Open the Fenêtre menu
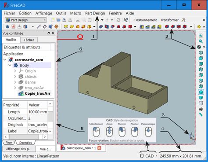This screenshot has width=208, height=162. pos(115,13)
